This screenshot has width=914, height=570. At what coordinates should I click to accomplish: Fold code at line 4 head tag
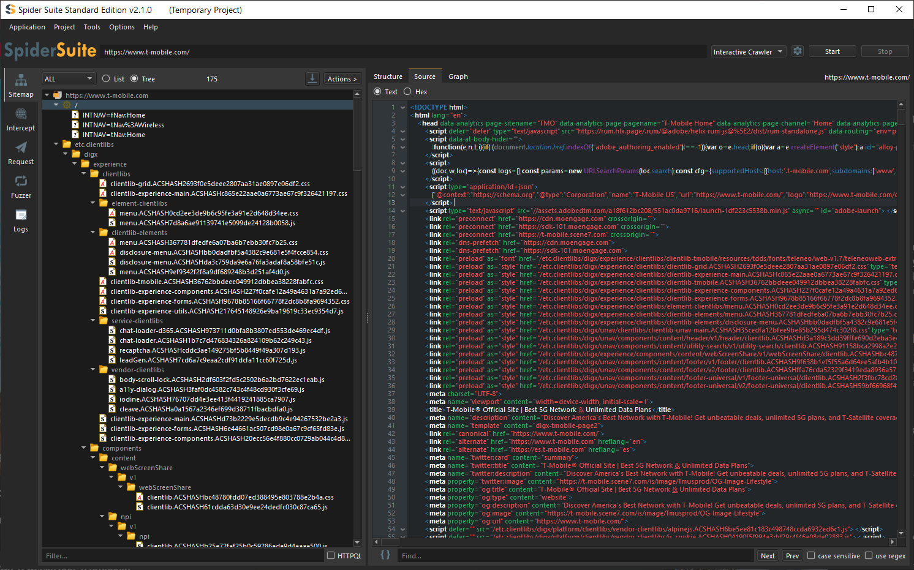click(402, 131)
